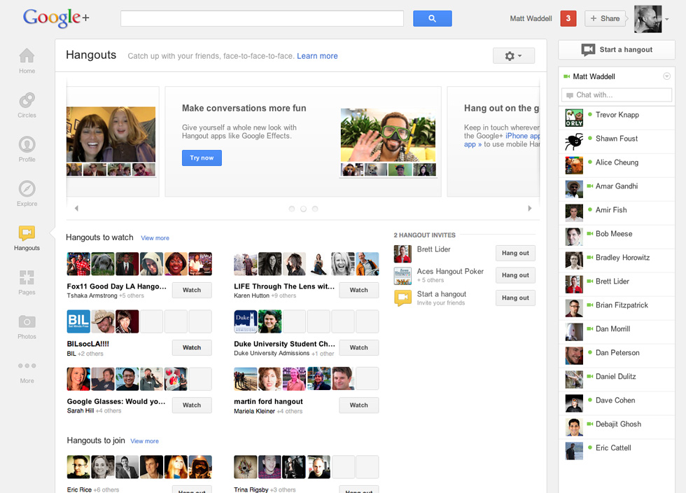Open the Explore compass icon
This screenshot has width=686, height=493.
(x=27, y=190)
